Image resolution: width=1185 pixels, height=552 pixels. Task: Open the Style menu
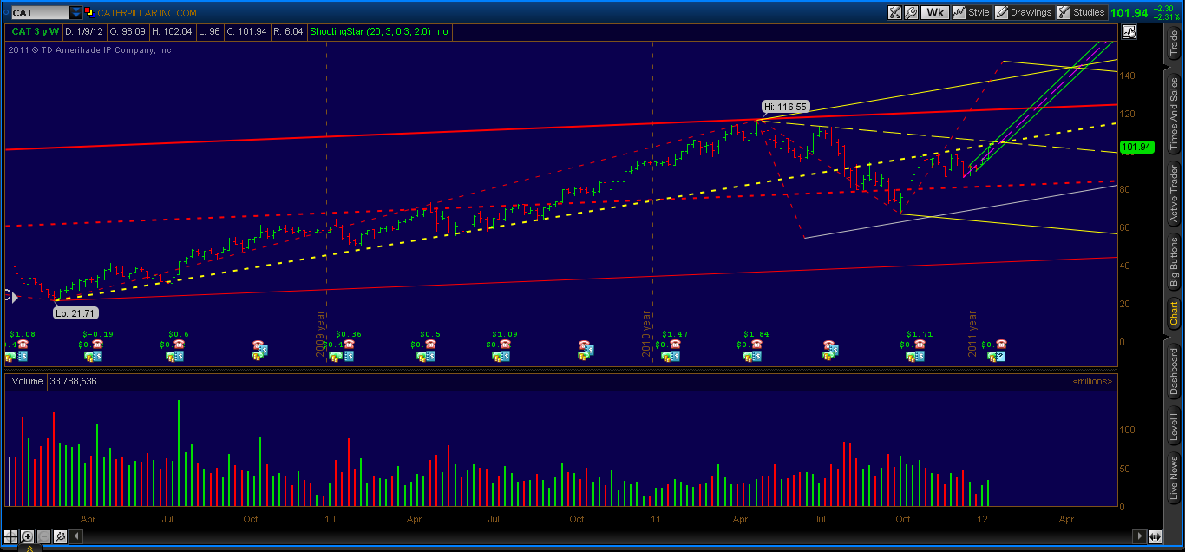pos(971,12)
